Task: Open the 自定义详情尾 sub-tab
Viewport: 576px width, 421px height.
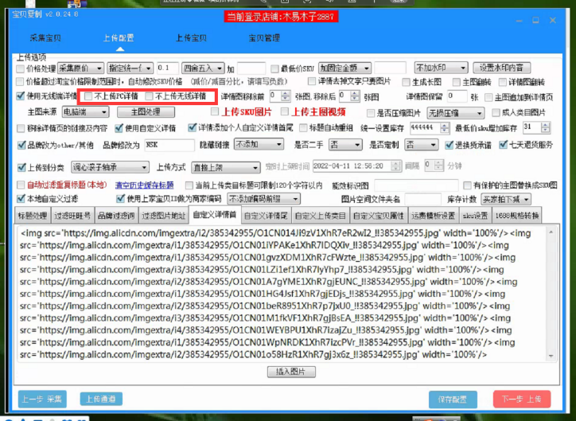Action: point(266,216)
